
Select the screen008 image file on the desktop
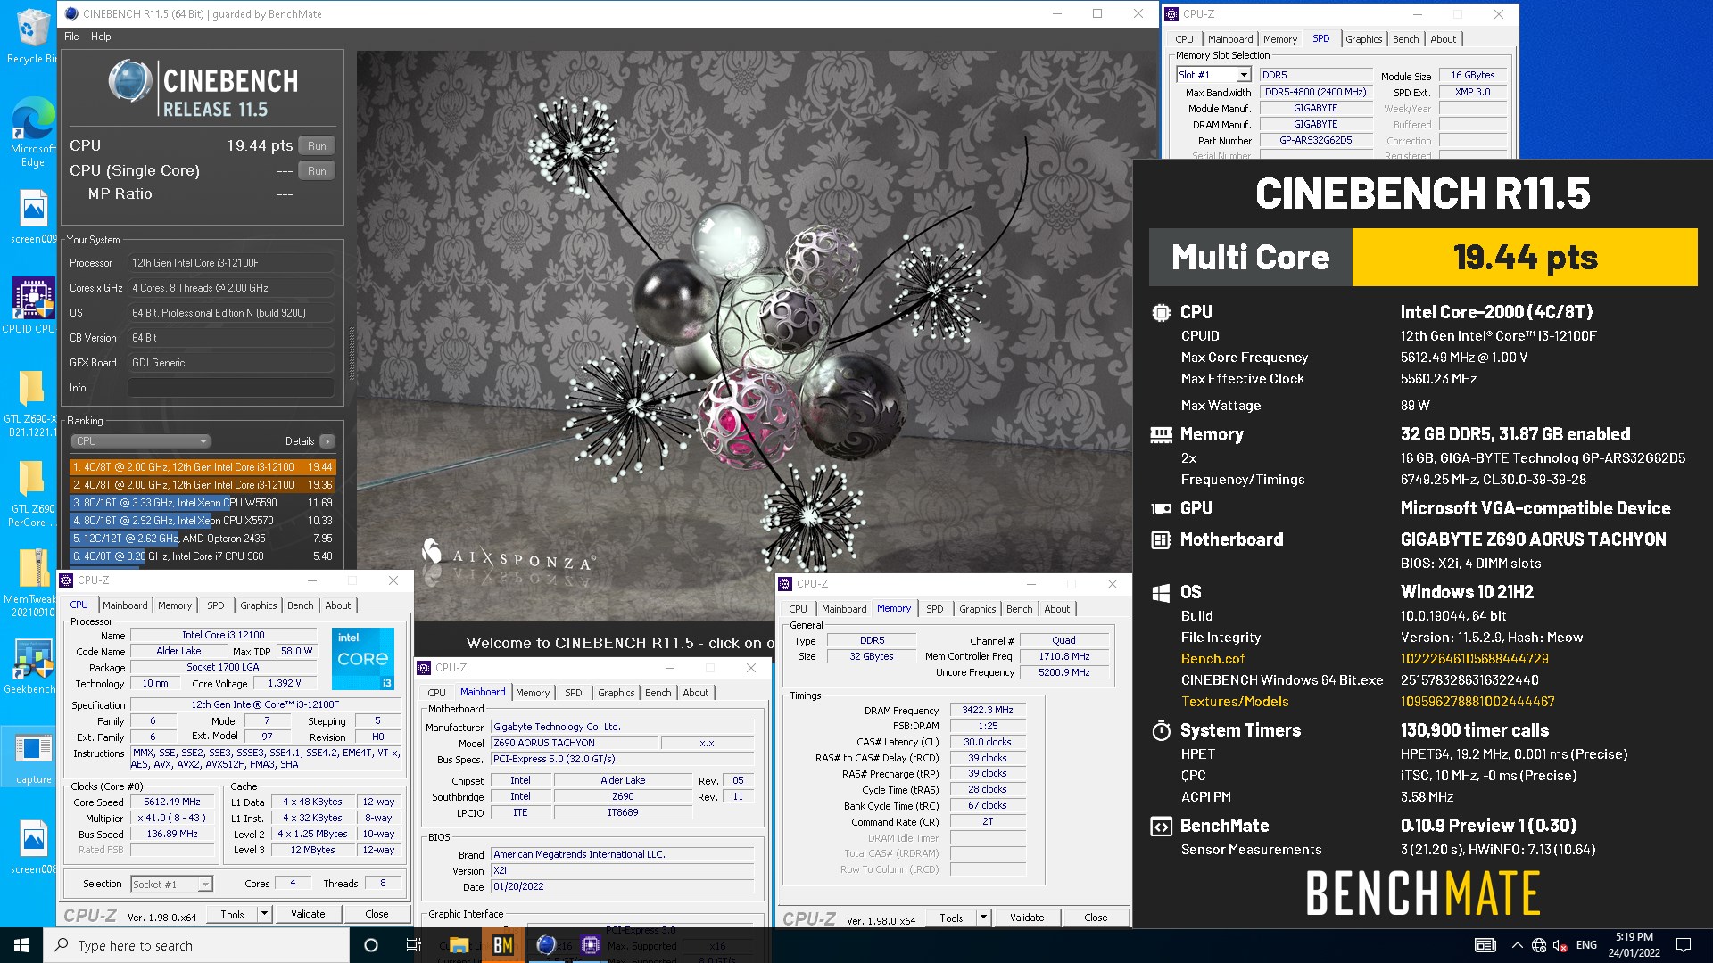click(33, 847)
